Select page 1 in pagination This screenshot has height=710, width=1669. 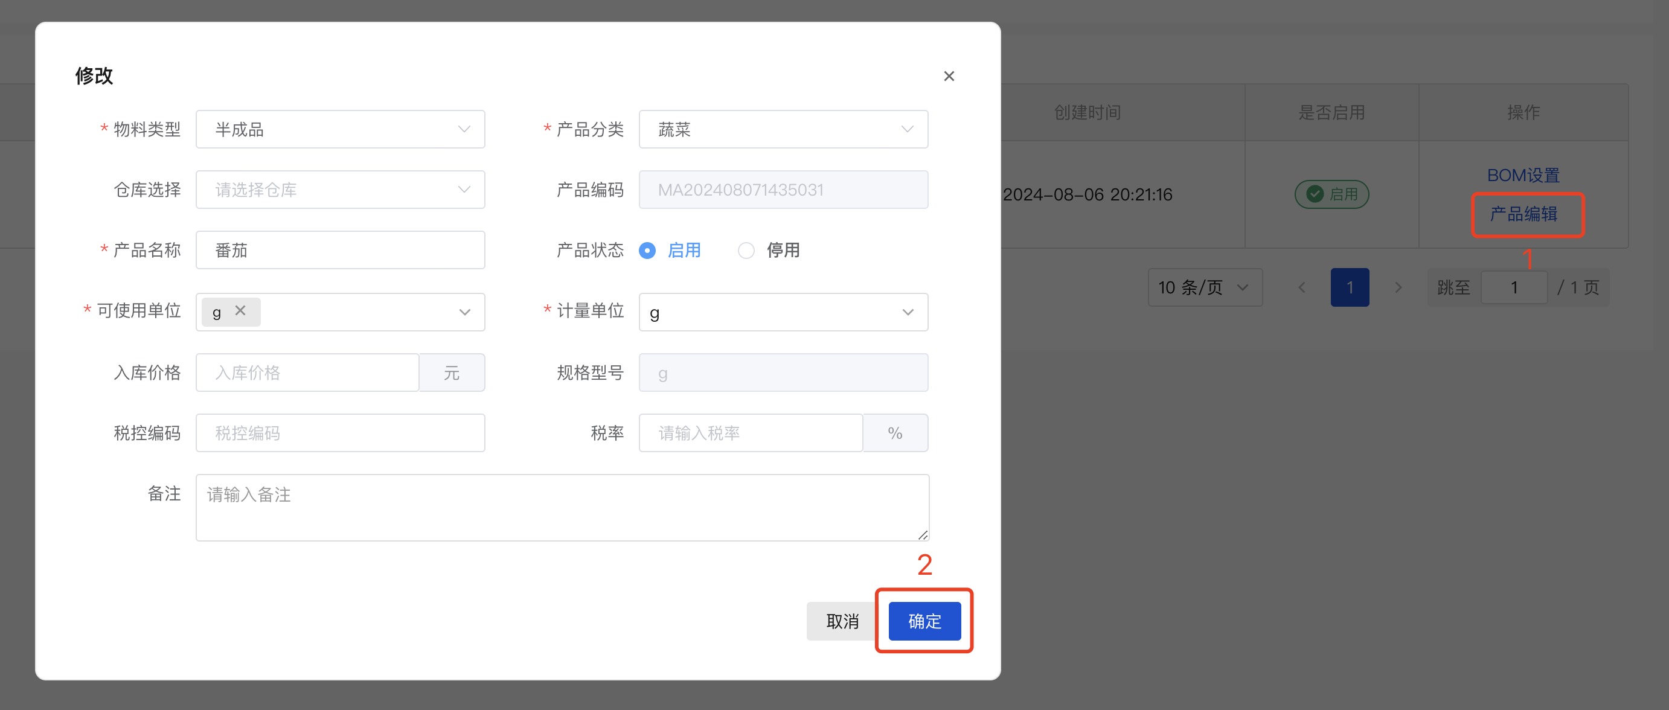[1350, 287]
